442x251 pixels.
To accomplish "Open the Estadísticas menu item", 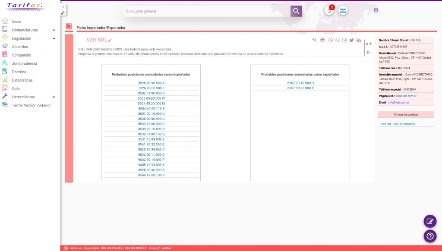I will tap(22, 80).
